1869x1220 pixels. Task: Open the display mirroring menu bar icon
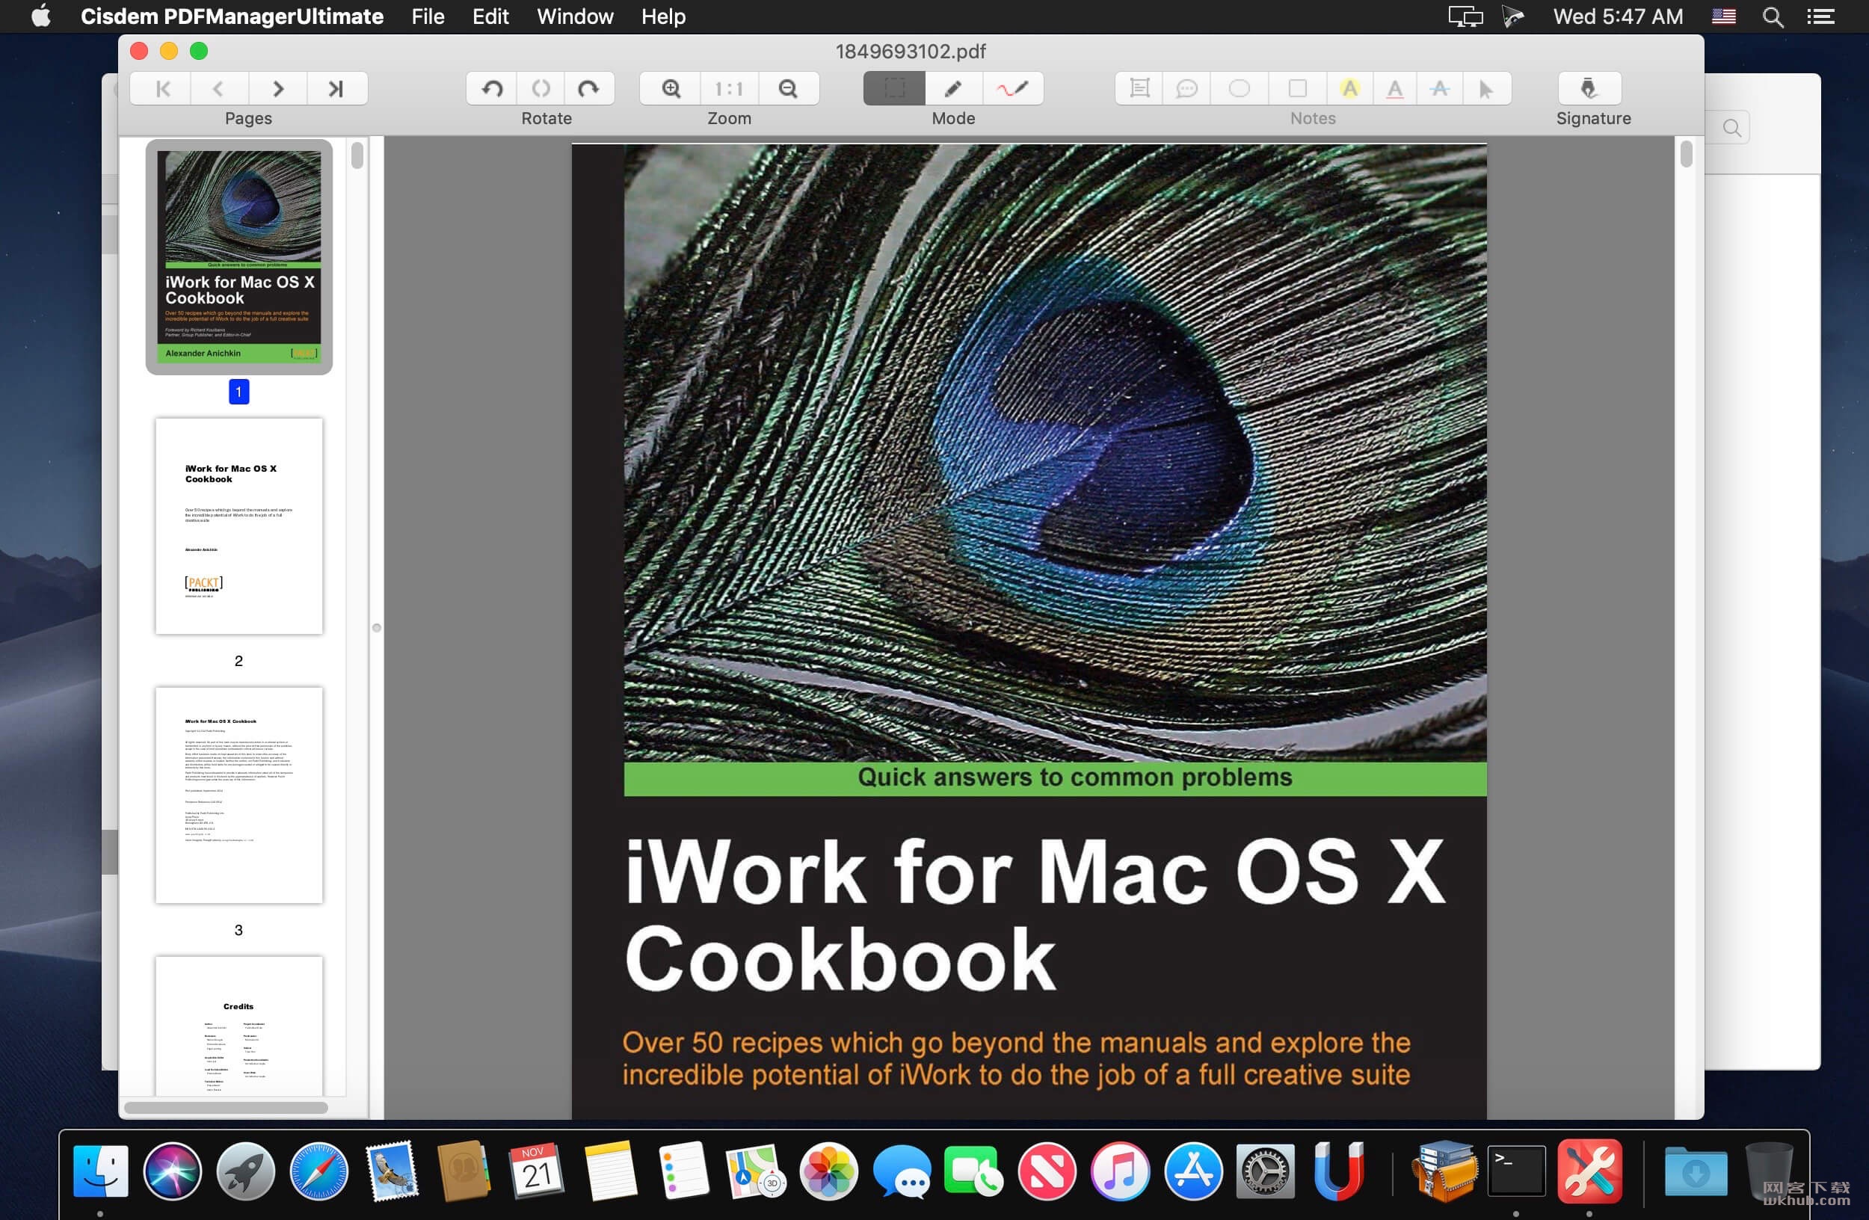pyautogui.click(x=1465, y=16)
